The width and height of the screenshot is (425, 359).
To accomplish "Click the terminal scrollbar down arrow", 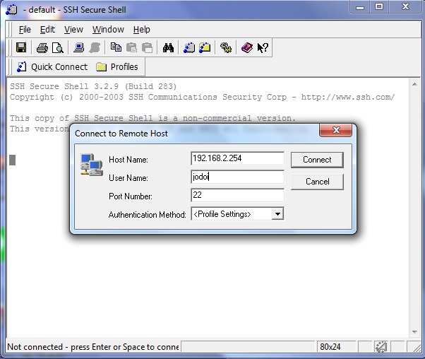I will point(414,332).
